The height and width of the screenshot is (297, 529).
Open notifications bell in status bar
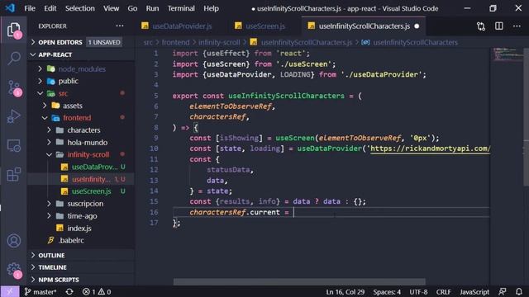519,291
